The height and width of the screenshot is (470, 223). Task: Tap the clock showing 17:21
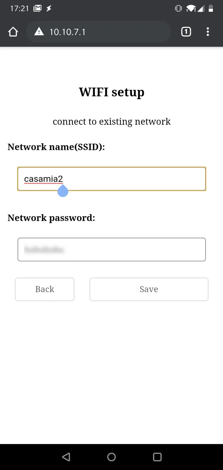(20, 8)
